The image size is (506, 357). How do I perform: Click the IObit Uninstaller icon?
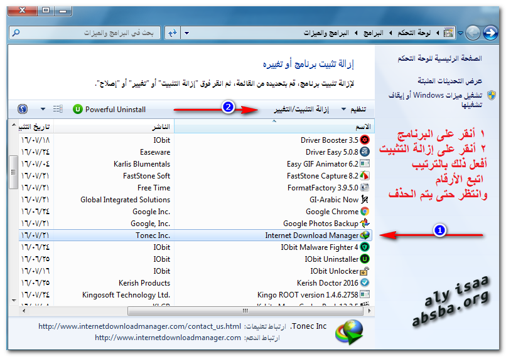click(365, 259)
